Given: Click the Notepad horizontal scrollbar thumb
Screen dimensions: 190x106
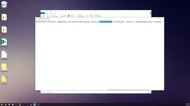Looking at the screenshot, I should pos(128,90).
